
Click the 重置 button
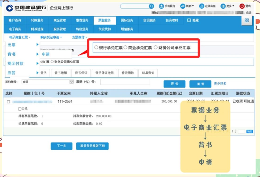[x=200, y=84]
